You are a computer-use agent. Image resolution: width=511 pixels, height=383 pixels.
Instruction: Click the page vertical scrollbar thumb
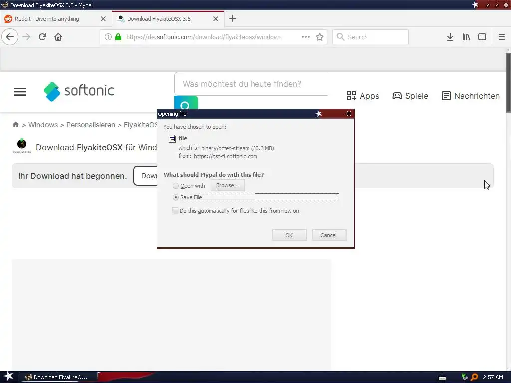[508, 83]
